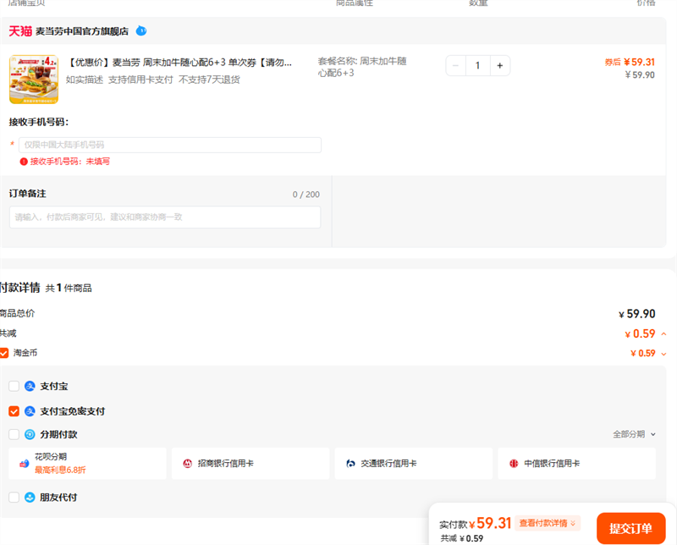
Task: Click the Tmall logo icon
Action: [20, 31]
